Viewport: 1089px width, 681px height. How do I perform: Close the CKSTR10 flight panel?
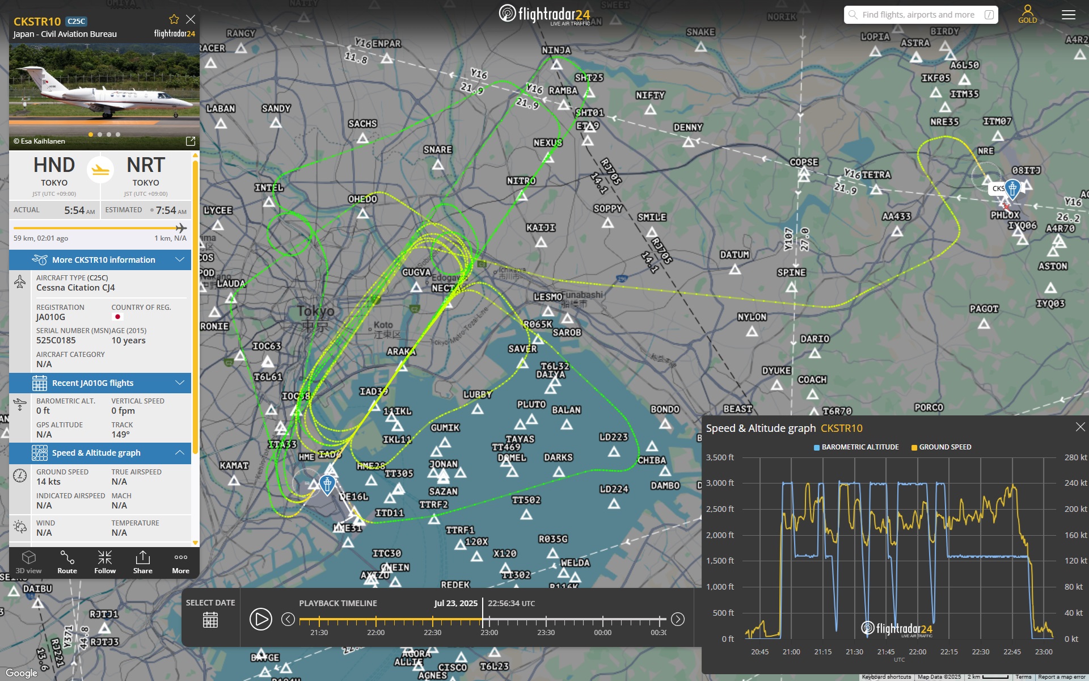pyautogui.click(x=191, y=20)
